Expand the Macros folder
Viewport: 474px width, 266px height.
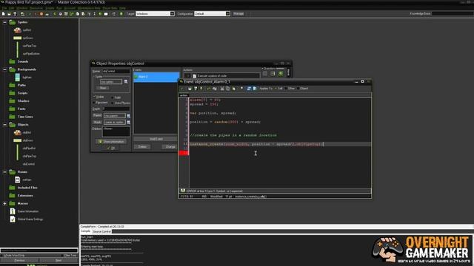[4, 204]
